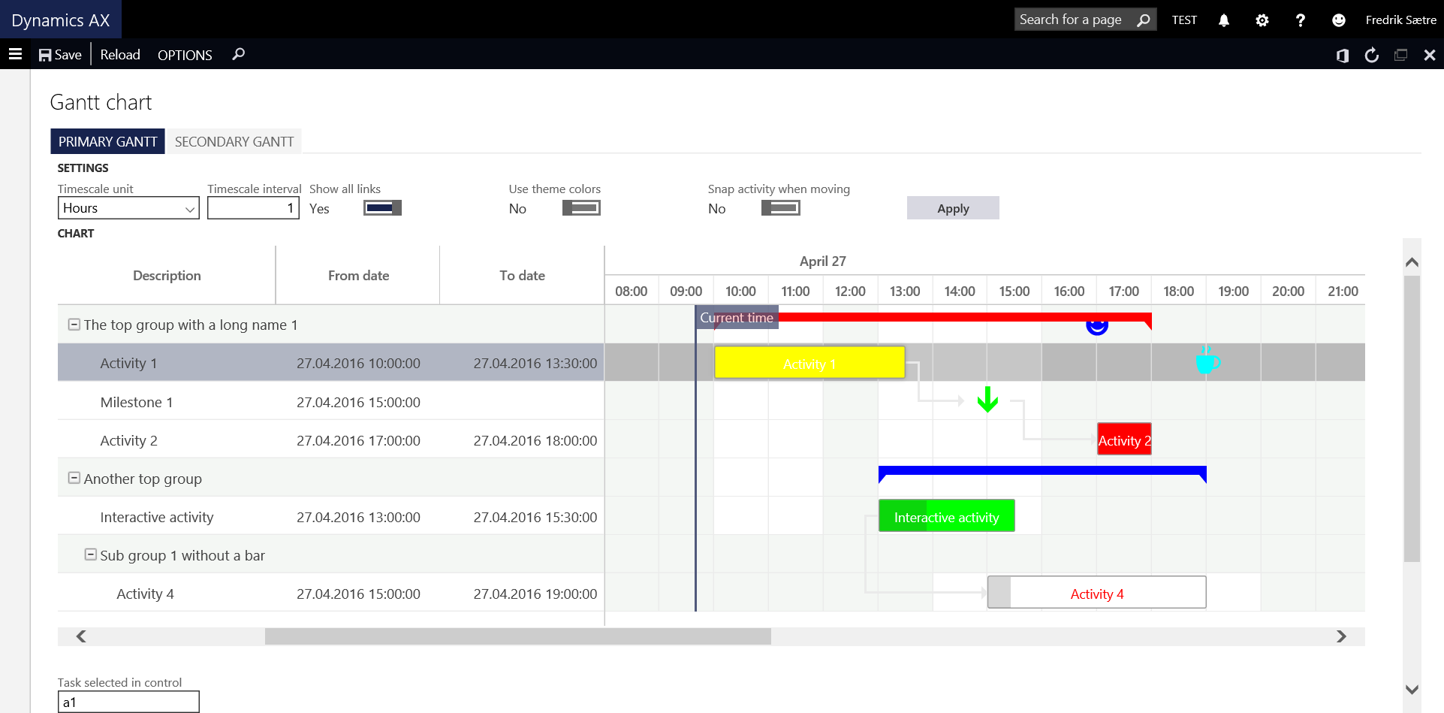Click the refresh icon in toolbar
Screen dimensions: 1444x713
click(1371, 55)
